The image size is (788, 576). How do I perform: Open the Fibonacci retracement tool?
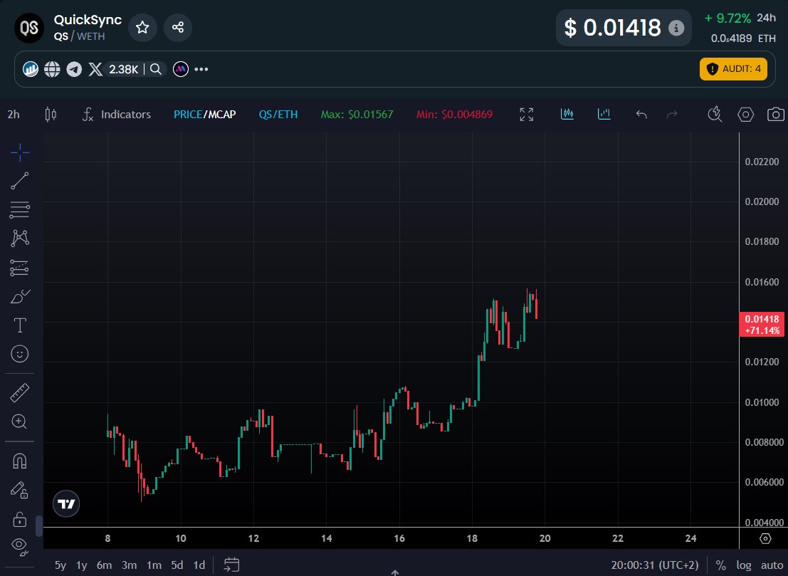point(20,209)
